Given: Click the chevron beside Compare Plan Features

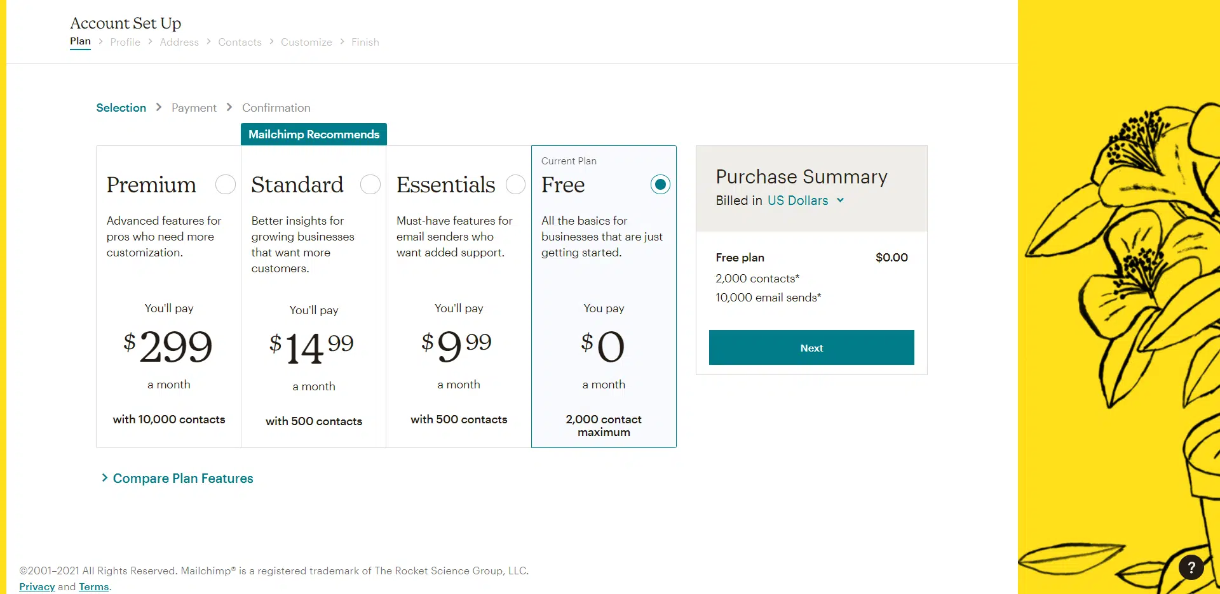Looking at the screenshot, I should pos(105,478).
